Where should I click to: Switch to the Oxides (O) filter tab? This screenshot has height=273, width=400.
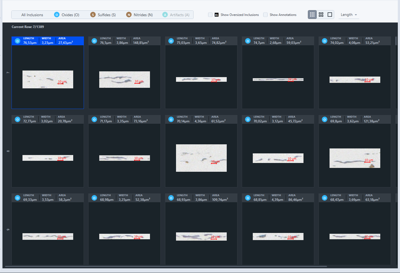coord(70,15)
